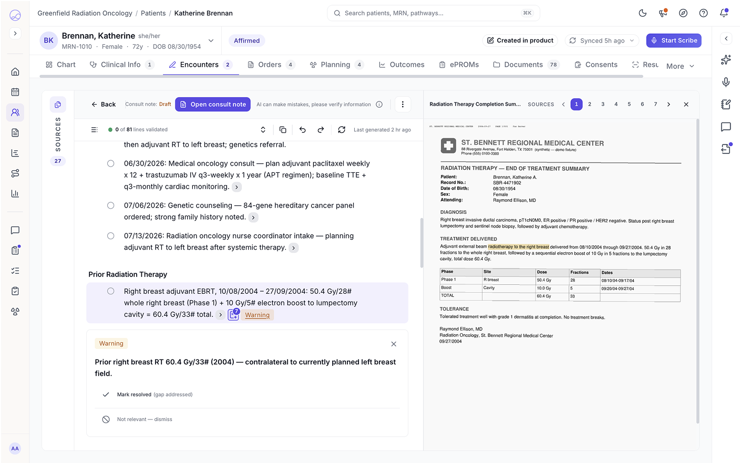This screenshot has height=463, width=740.
Task: Select radio for 06/30/2026 medical oncology consult
Action: (x=111, y=163)
